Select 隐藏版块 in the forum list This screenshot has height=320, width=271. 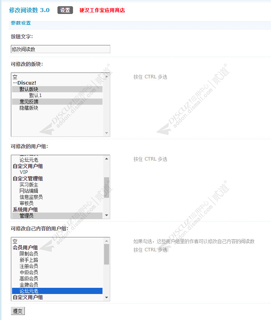click(x=57, y=108)
